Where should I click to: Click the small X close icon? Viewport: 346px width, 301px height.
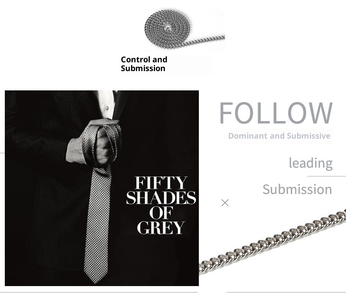pos(225,203)
